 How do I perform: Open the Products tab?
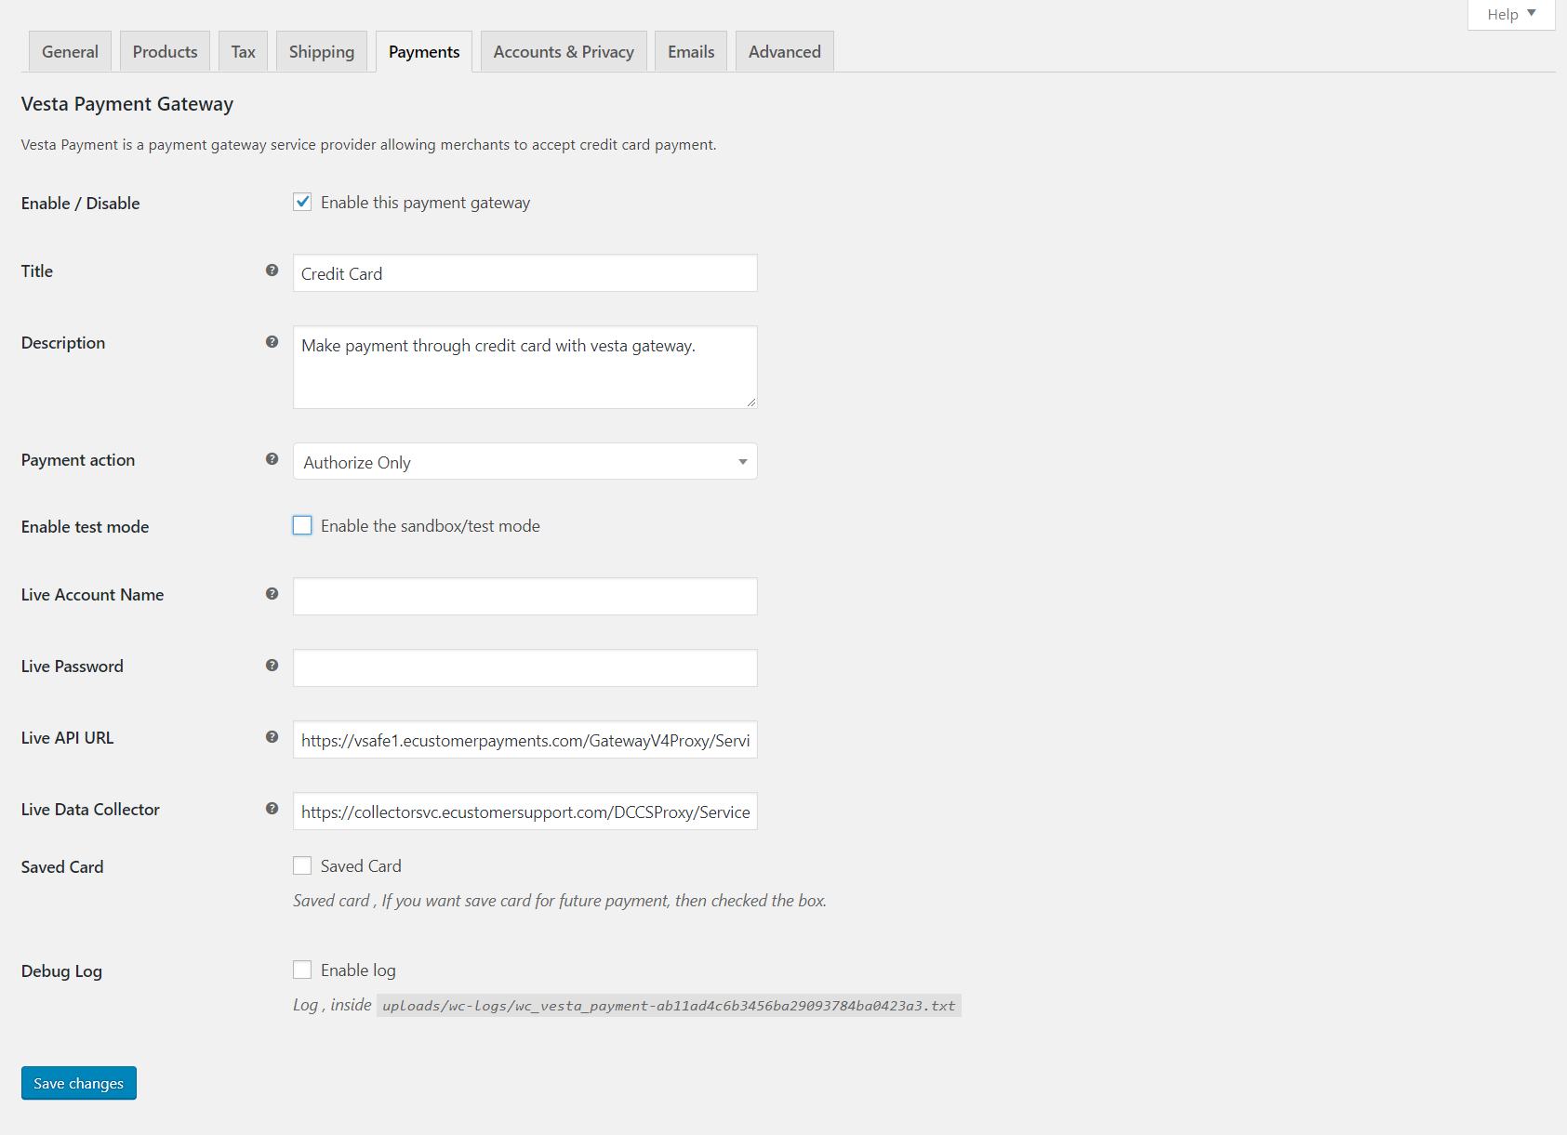click(x=165, y=51)
